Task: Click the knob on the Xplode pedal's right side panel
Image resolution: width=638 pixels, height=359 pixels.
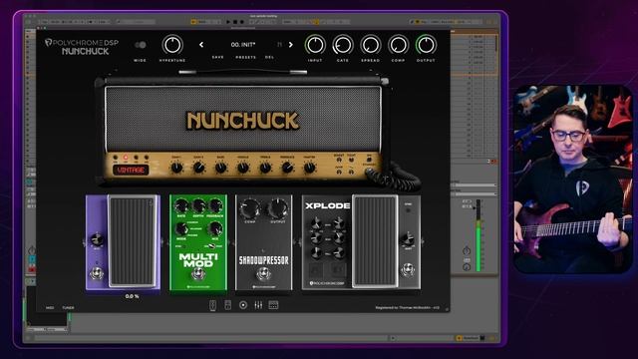Action: (408, 238)
